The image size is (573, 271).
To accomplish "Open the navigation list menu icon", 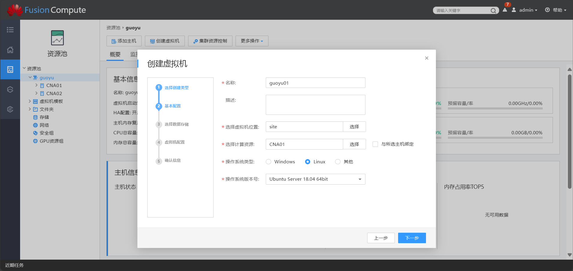I will (10, 30).
